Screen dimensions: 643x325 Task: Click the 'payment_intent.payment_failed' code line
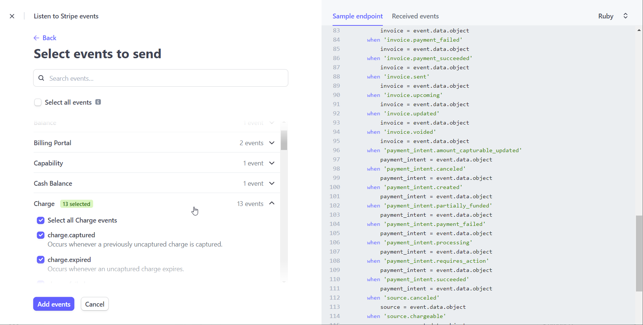[426, 224]
